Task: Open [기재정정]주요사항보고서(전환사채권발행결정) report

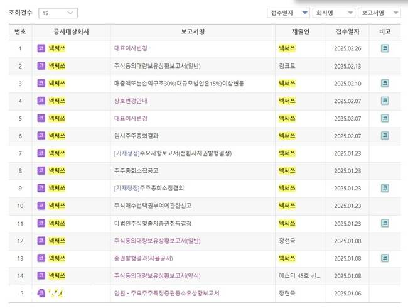Action: 173,153
